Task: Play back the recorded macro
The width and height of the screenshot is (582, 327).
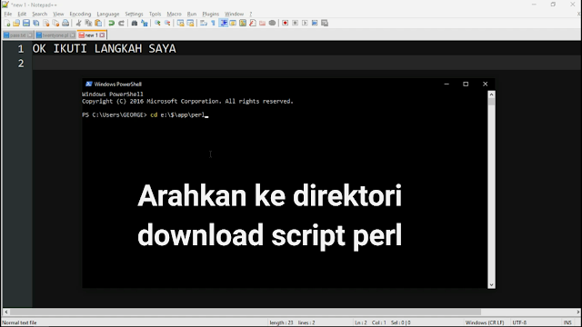Action: click(x=305, y=23)
